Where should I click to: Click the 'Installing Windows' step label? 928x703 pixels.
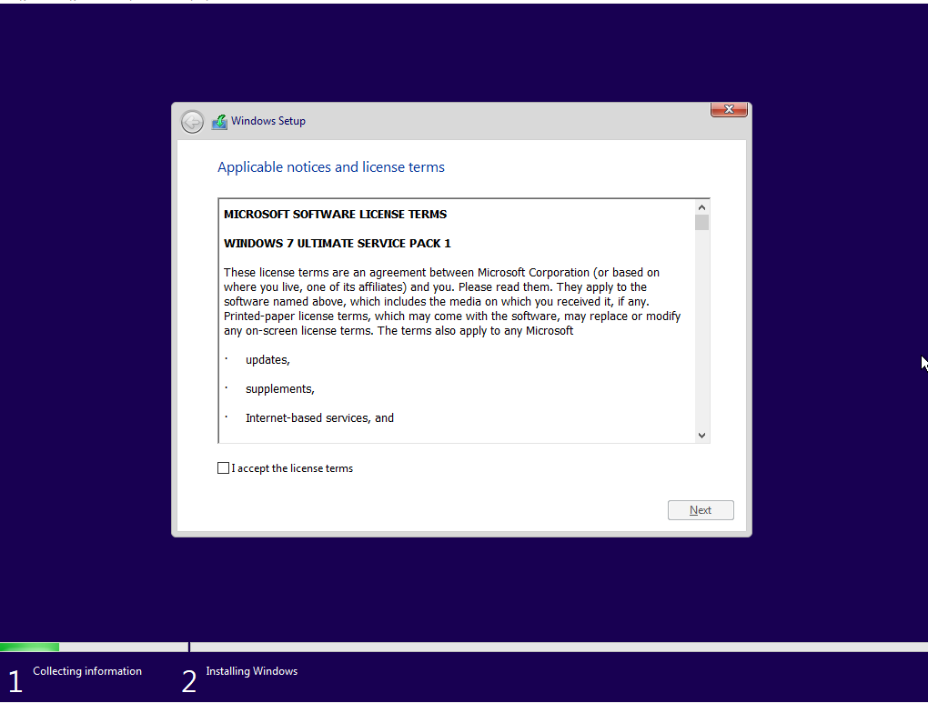(x=251, y=671)
